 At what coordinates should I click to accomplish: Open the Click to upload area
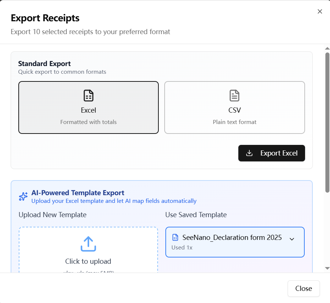88,249
